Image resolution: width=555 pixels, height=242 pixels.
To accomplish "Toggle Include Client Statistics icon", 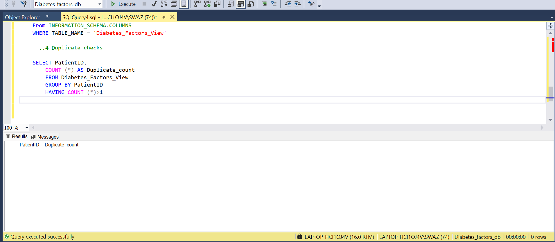I will point(217,4).
